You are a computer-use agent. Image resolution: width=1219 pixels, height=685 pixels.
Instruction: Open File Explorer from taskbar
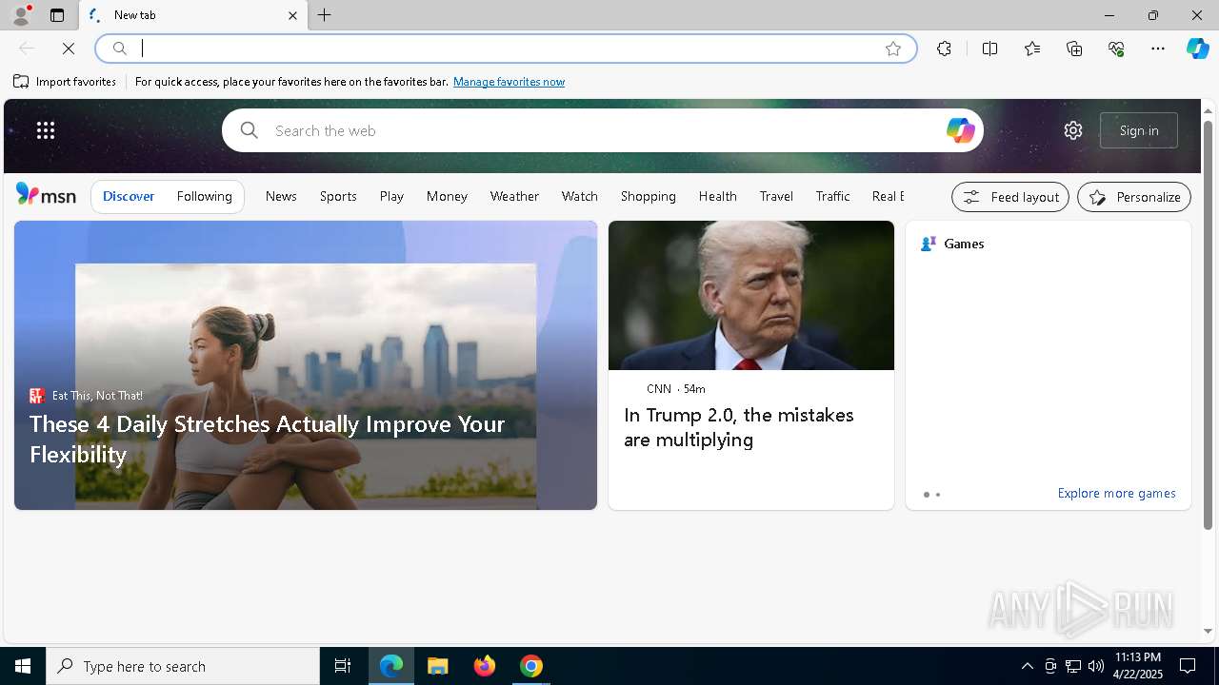438,666
